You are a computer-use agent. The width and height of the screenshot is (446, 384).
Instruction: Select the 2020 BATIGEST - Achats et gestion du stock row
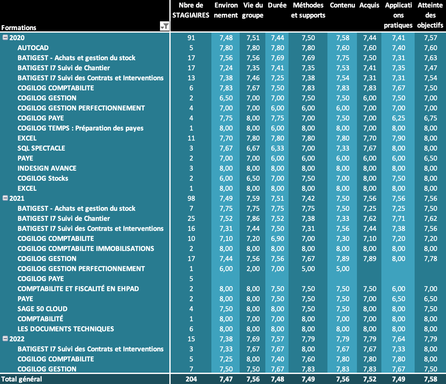point(223,58)
